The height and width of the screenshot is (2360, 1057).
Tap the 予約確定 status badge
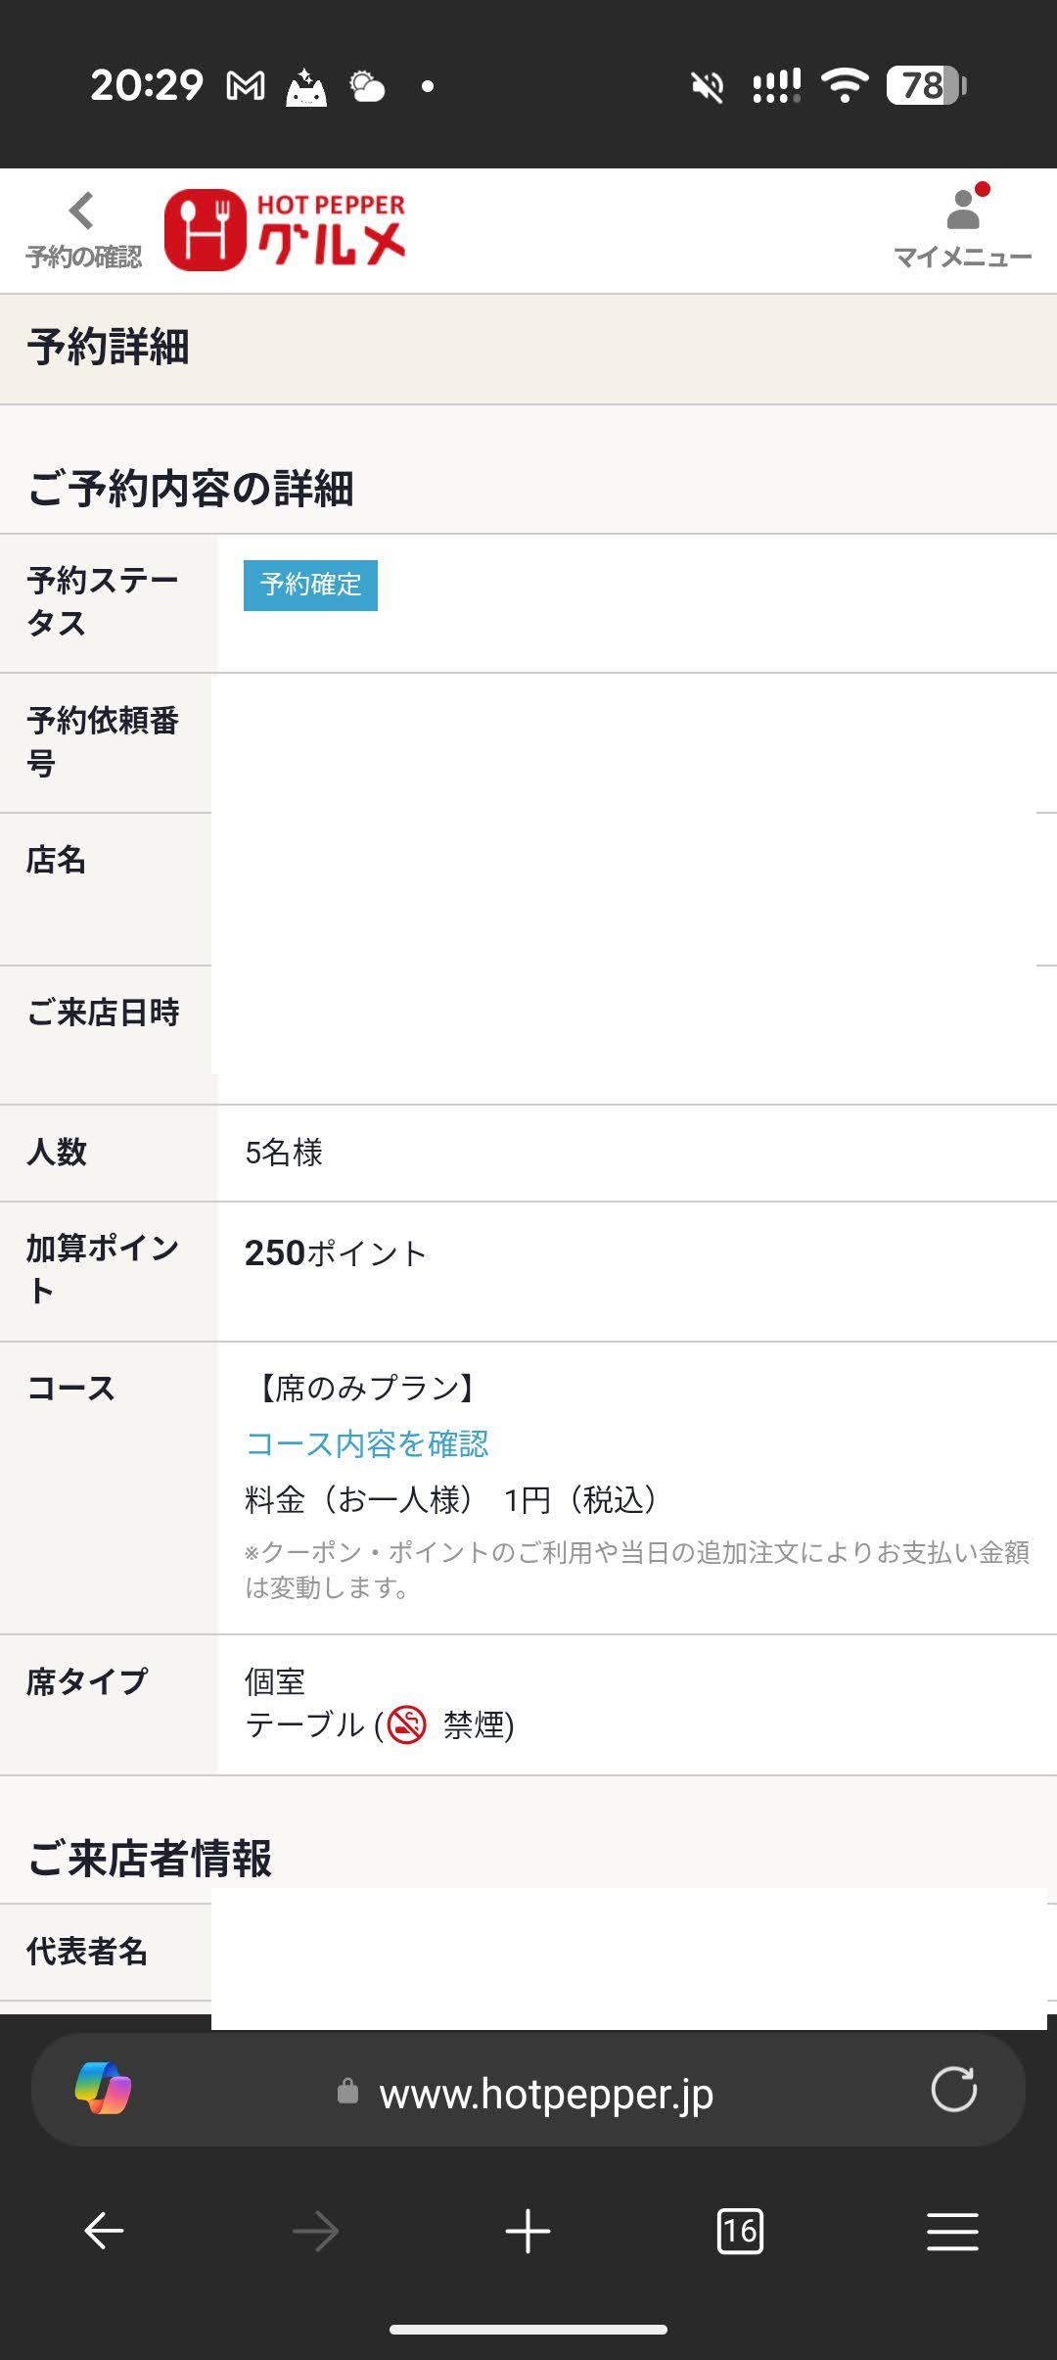(310, 586)
